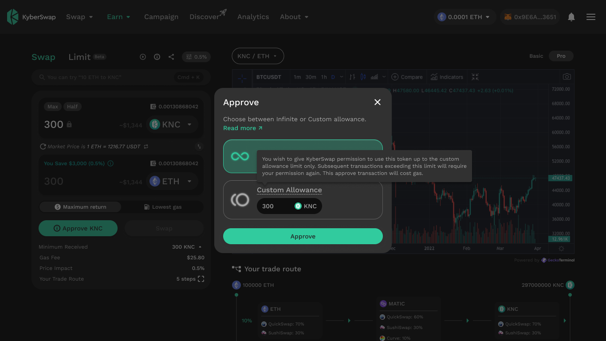Open the KNC / ETH pair dropdown

pos(258,56)
